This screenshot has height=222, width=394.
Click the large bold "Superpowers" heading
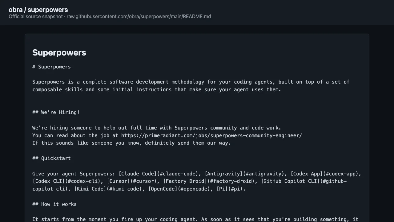tap(59, 52)
